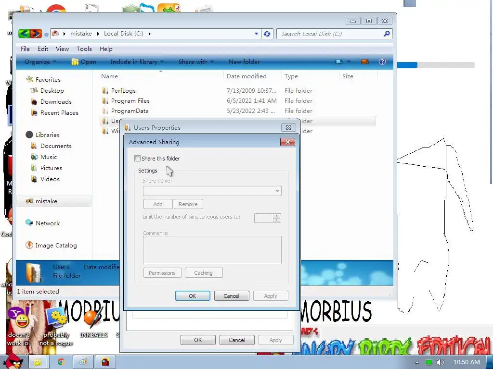
Task: Open the view options dropdown arrow
Action: tap(349, 62)
